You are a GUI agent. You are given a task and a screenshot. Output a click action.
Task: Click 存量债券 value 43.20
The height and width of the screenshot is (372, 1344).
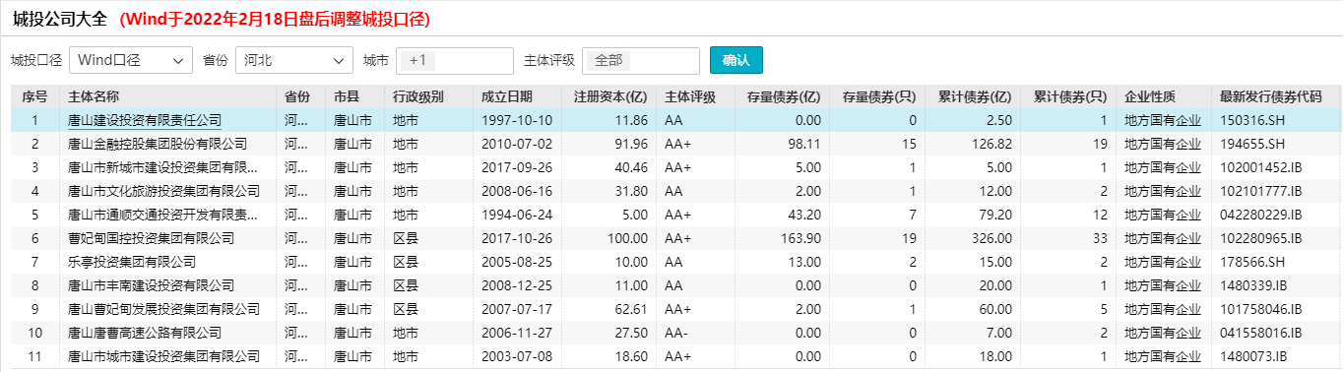(804, 215)
